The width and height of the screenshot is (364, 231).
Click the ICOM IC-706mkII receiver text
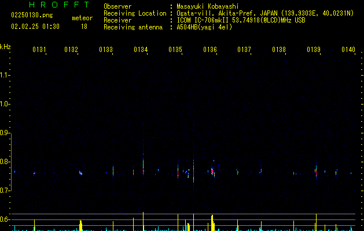pos(241,20)
